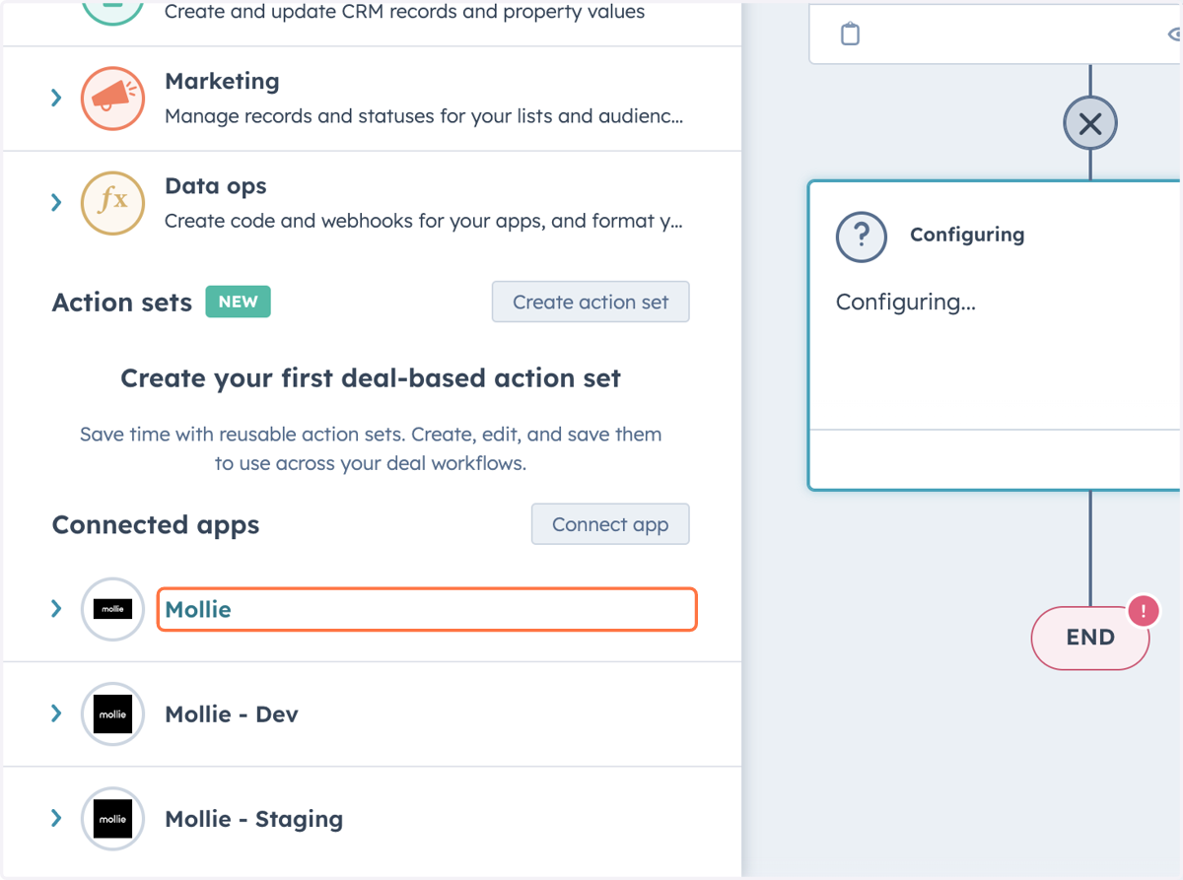Select the END node in workflow
1183x880 pixels.
coord(1090,638)
